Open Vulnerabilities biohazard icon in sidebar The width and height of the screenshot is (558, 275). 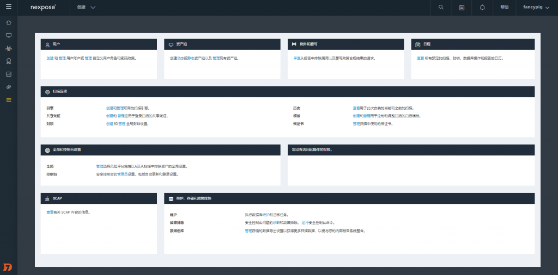click(9, 48)
